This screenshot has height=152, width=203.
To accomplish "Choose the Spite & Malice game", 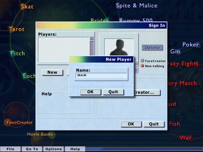I will click(x=137, y=6).
